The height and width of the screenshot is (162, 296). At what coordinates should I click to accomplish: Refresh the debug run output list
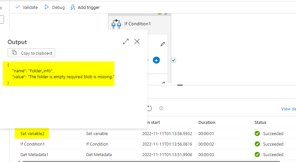149,108
